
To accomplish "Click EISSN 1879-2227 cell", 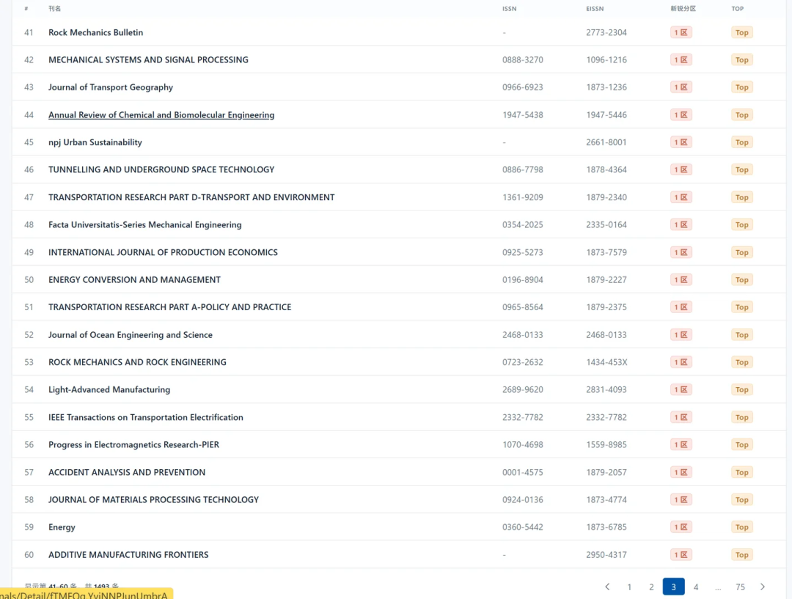I will point(606,280).
